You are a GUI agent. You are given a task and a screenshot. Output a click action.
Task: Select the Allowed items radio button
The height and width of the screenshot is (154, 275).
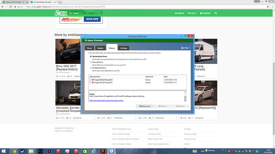pyautogui.click(x=91, y=62)
